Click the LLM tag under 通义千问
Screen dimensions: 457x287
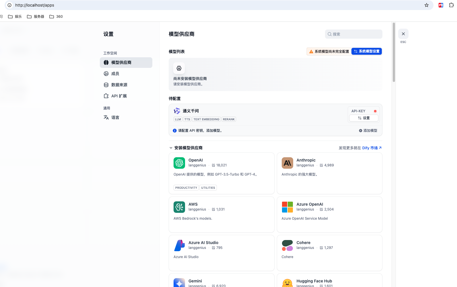click(178, 119)
